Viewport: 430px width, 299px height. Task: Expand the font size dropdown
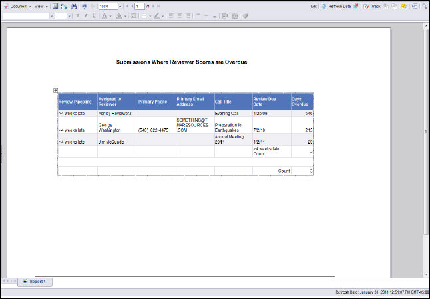tap(68, 15)
